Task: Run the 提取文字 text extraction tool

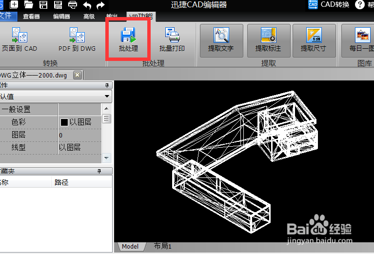Action: [221, 40]
